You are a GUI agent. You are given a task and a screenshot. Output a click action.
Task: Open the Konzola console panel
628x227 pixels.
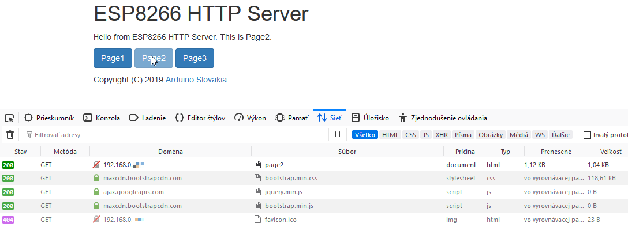pyautogui.click(x=102, y=118)
